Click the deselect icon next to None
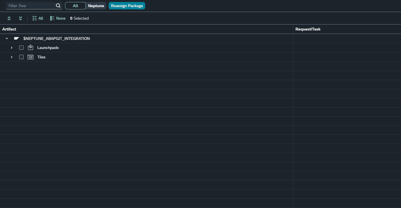Screen dimensions: 401x208 point(52,18)
